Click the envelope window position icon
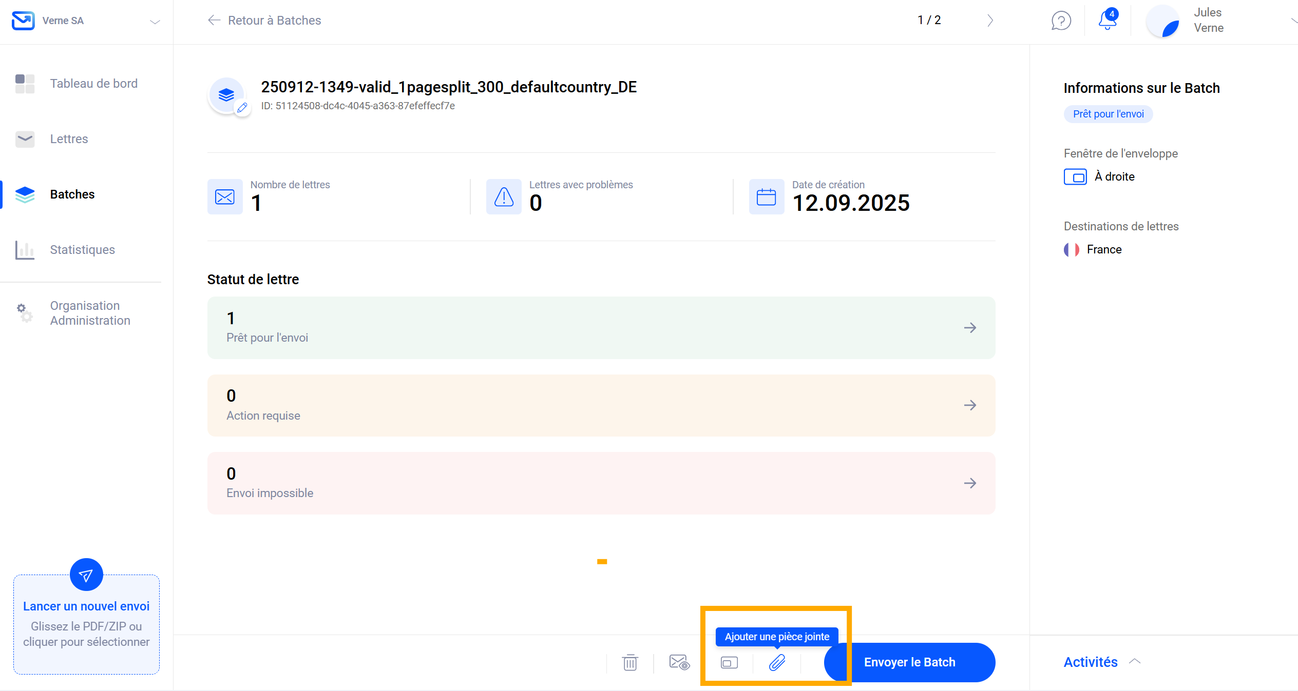 [729, 662]
